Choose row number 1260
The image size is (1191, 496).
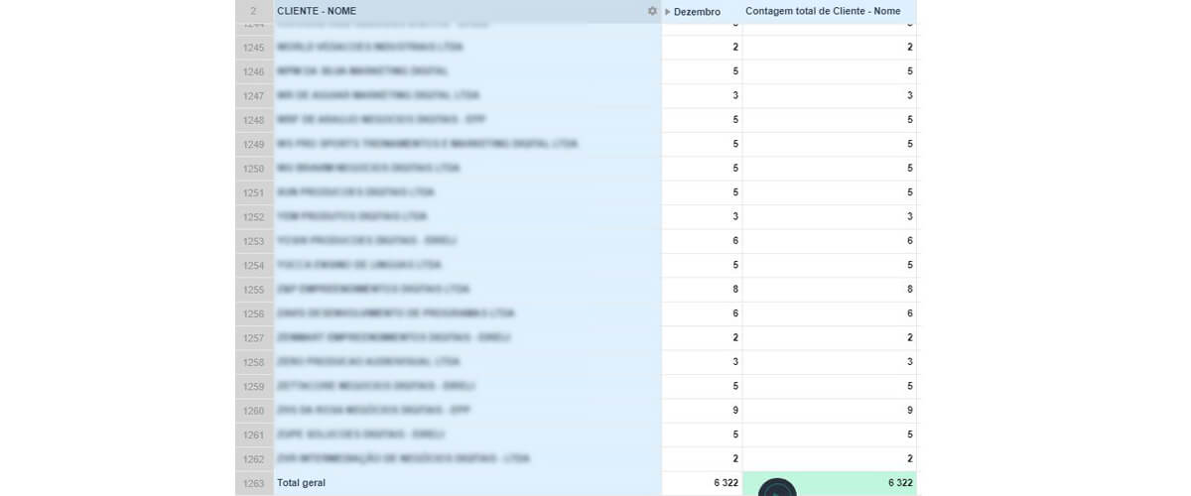[x=254, y=411]
